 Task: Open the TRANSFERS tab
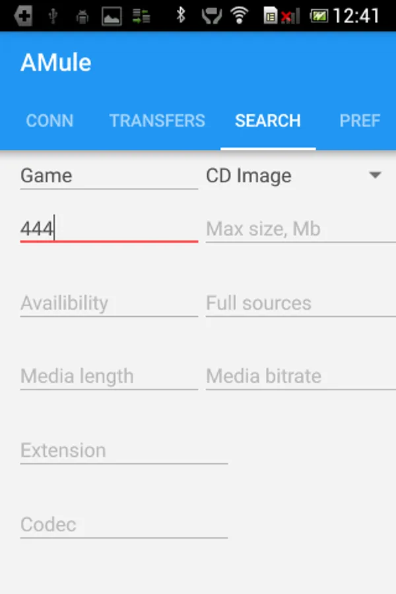click(x=157, y=121)
